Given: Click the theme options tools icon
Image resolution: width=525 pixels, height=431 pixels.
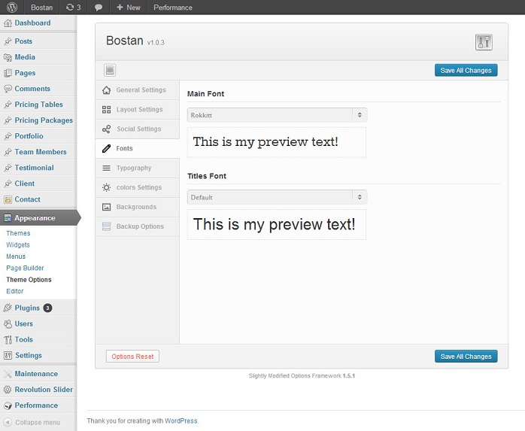Looking at the screenshot, I should [483, 42].
